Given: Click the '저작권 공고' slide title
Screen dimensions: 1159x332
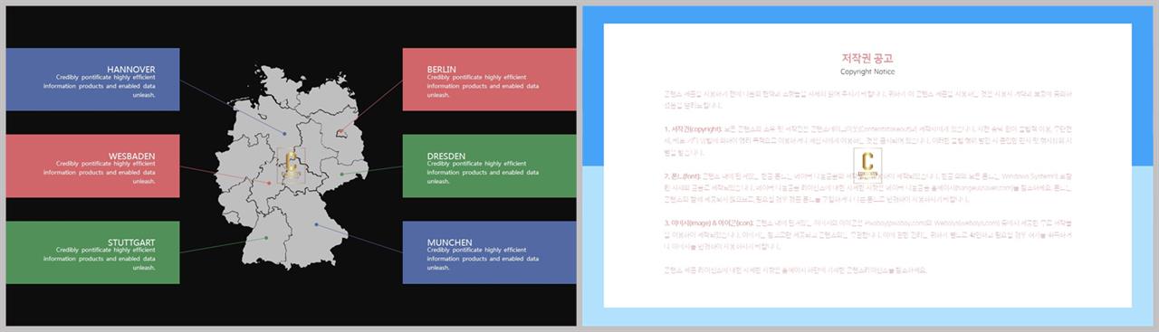Looking at the screenshot, I should click(867, 58).
